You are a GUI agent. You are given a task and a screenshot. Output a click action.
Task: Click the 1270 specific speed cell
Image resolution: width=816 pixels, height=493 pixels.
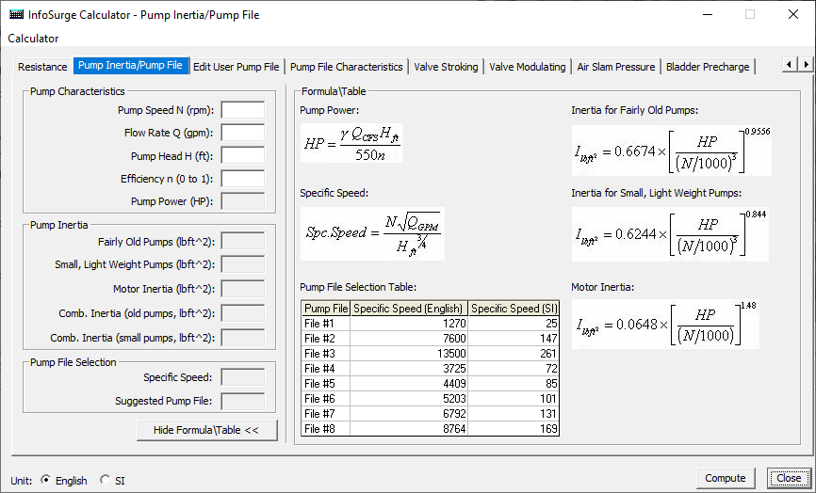click(x=409, y=324)
